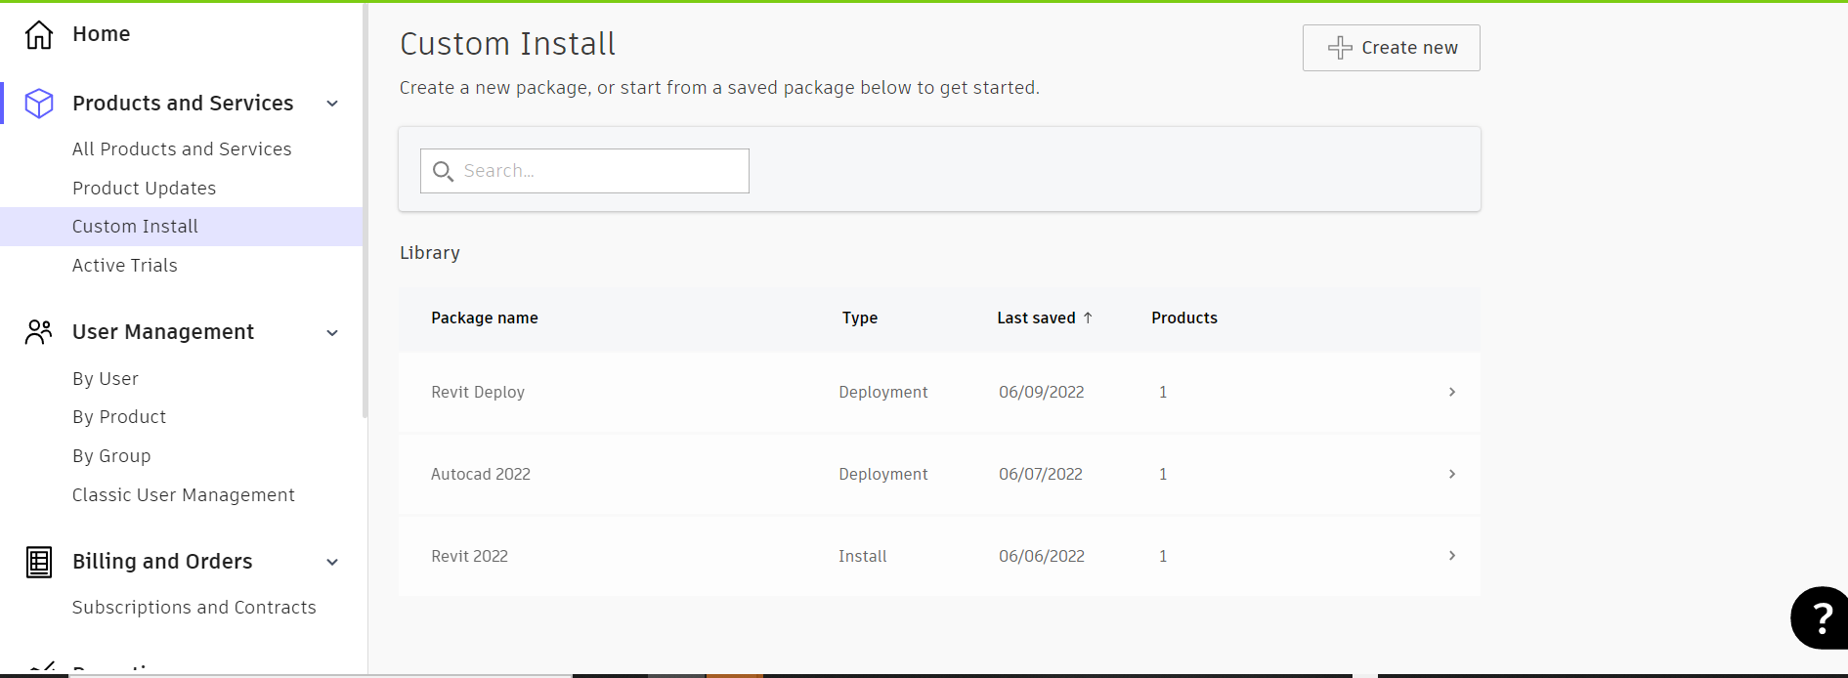1848x678 pixels.
Task: Open Subscriptions and Contracts link
Action: coord(194,608)
